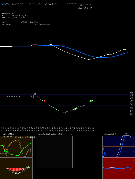Click the ADX (MGR) 27.1, 58.1, 33.3 values
Screen dimensions: 135x179
click(x=29, y=22)
